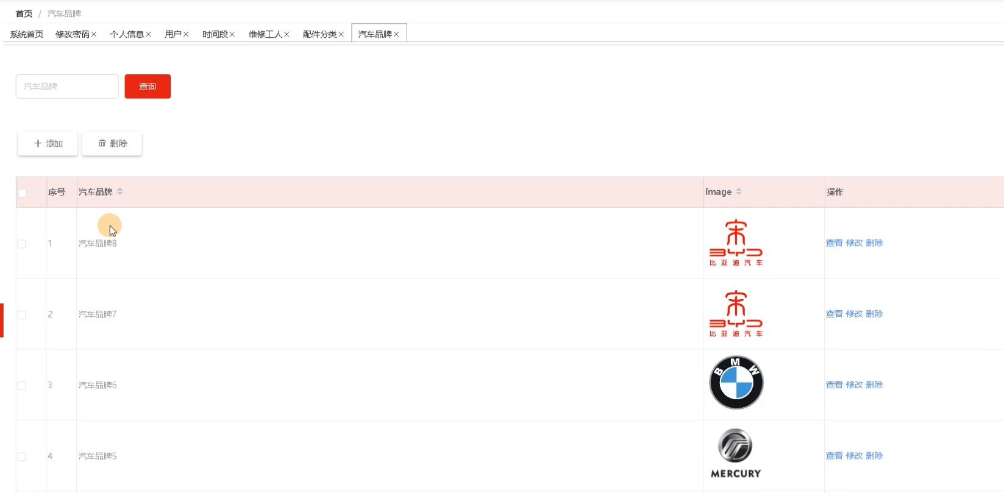Click 删除 for row 汽车品牌5
The image size is (1004, 493).
click(874, 455)
